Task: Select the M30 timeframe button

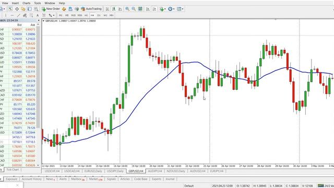Action: click(80, 15)
